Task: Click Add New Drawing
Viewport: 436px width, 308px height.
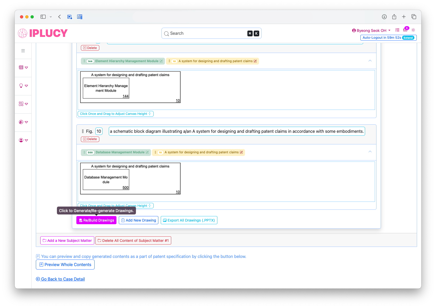Action: [139, 220]
